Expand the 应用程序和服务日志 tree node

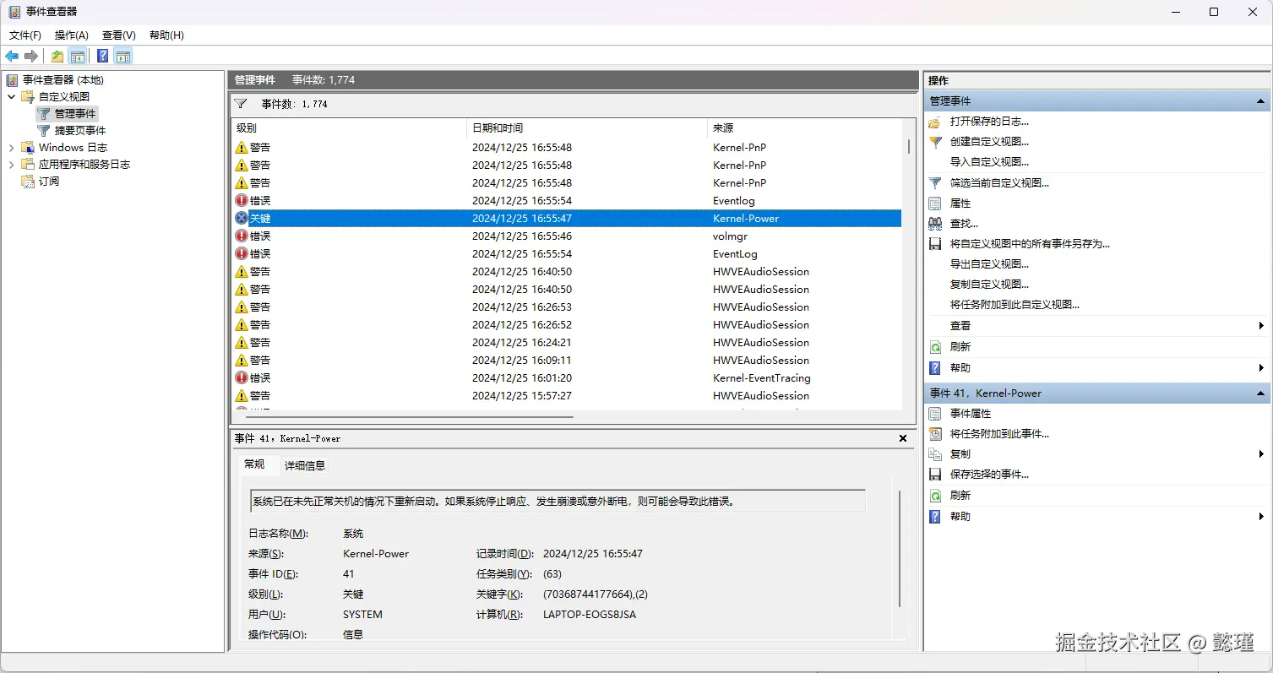coord(12,165)
